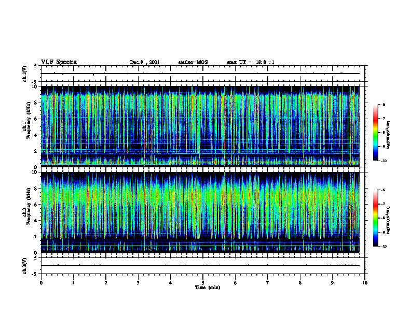411x317 pixels.
Task: Click the ch.2 spectrogram panel
Action: point(200,212)
